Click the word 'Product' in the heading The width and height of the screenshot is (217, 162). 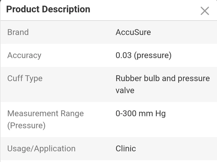pos(22,9)
